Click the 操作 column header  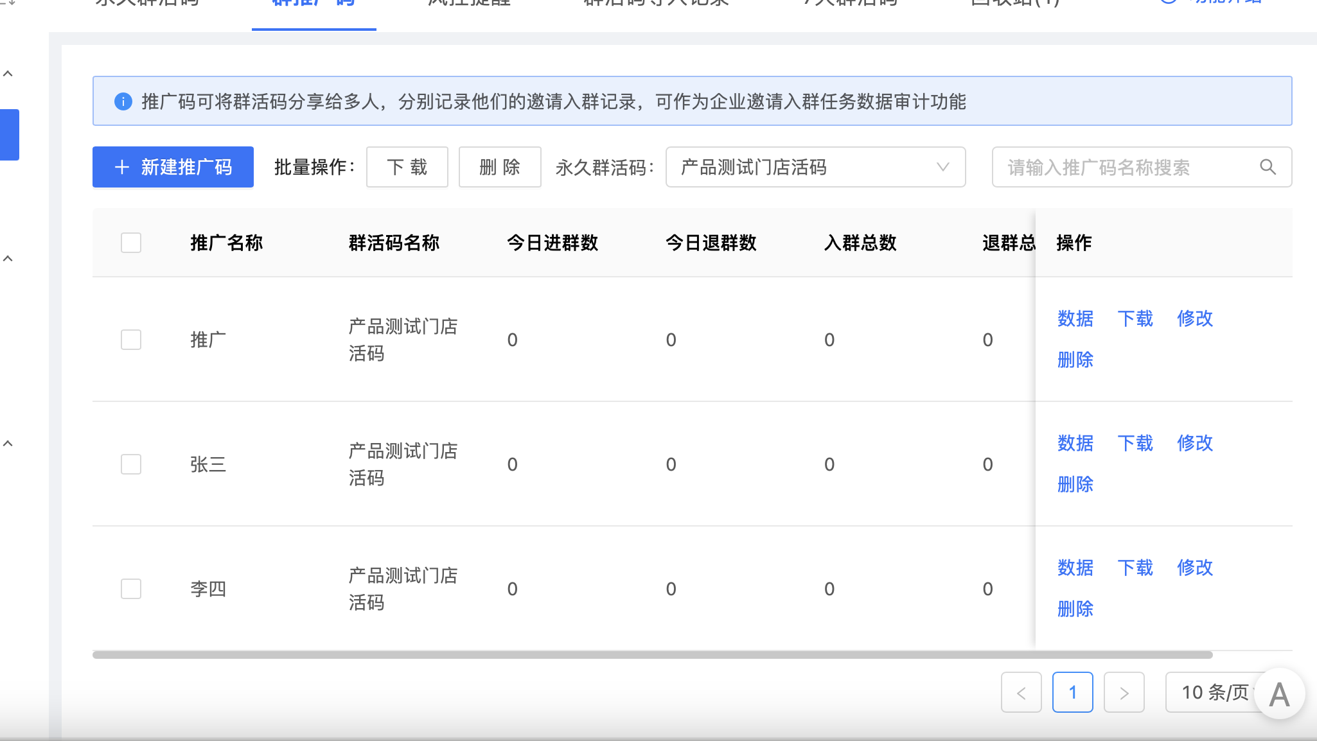1074,243
